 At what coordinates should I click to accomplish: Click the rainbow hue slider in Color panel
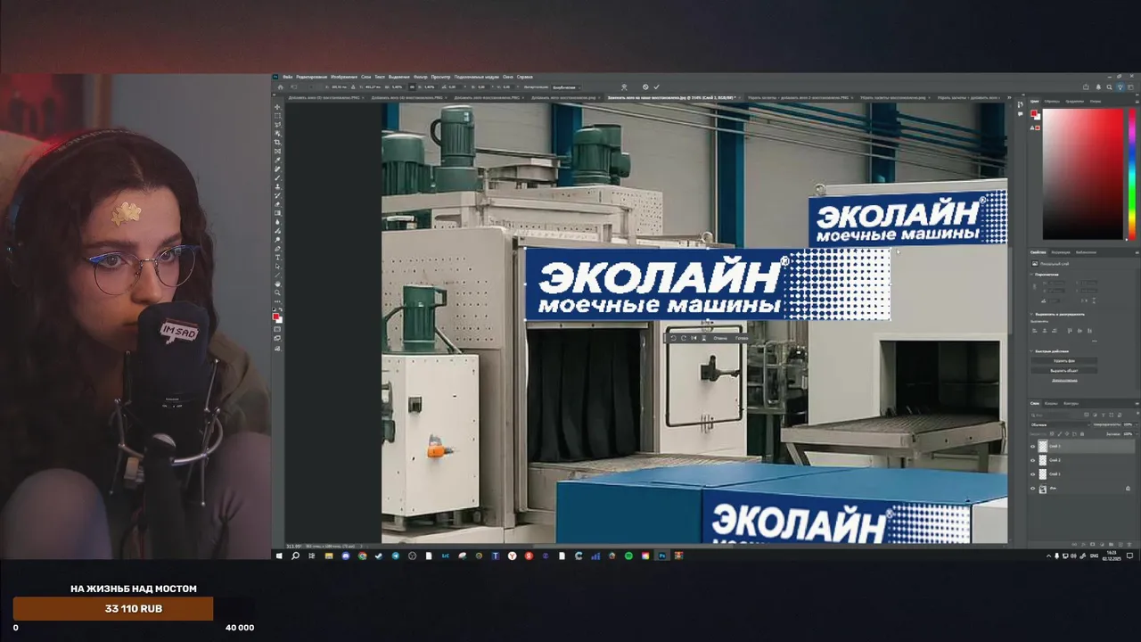tap(1132, 174)
